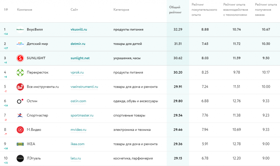Open the vkusvill.ru site link
The width and height of the screenshot is (280, 166).
point(79,29)
